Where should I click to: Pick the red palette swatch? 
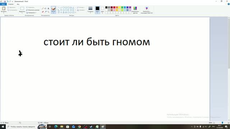tap(114, 7)
